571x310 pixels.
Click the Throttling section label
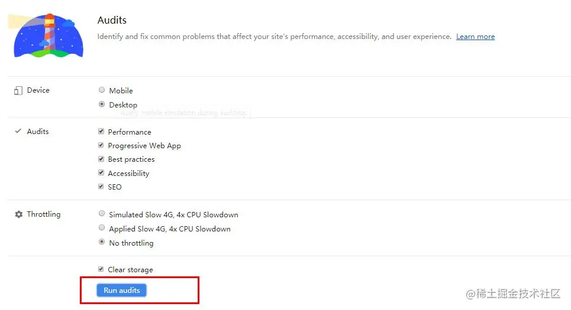point(43,214)
